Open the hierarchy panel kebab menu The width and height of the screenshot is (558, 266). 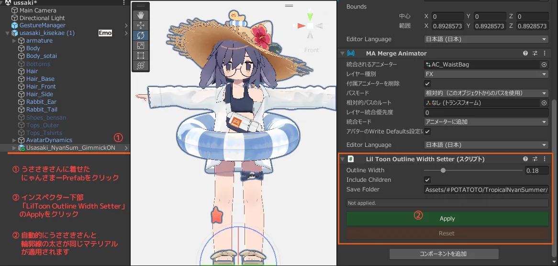coord(123,2)
